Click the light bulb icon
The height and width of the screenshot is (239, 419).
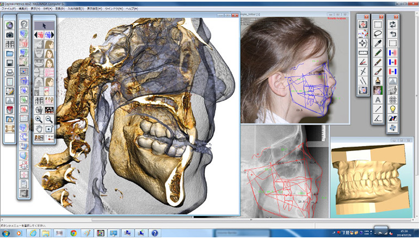coord(392,109)
